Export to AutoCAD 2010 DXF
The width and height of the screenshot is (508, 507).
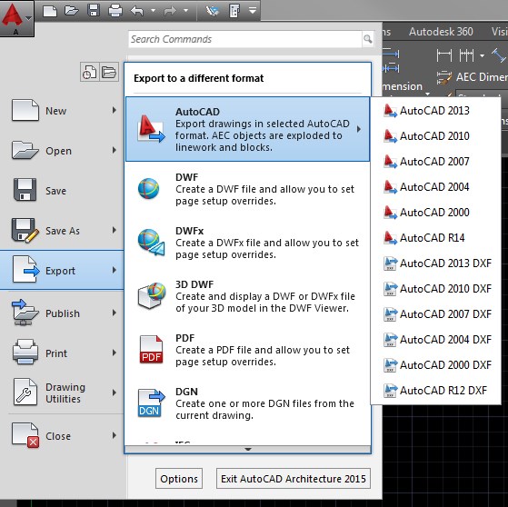[x=435, y=289]
